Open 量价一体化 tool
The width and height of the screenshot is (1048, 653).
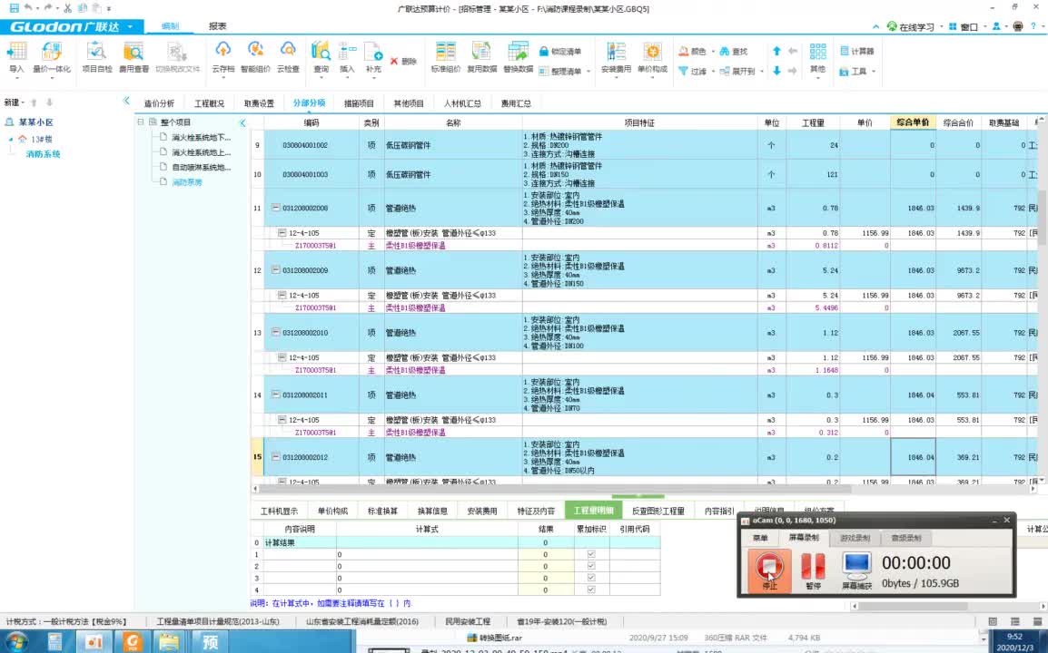52,57
